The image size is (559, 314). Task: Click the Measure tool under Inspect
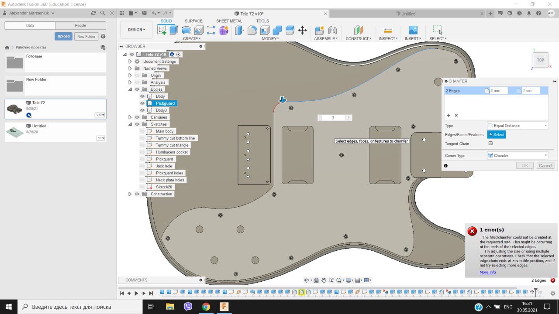pos(388,30)
